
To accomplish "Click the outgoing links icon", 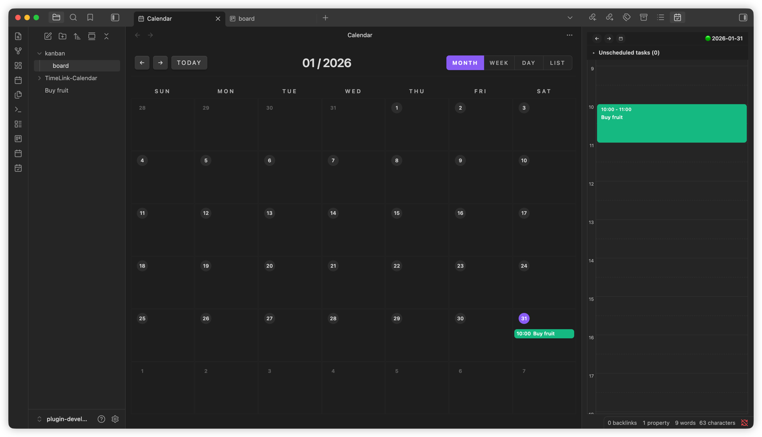I will (610, 17).
